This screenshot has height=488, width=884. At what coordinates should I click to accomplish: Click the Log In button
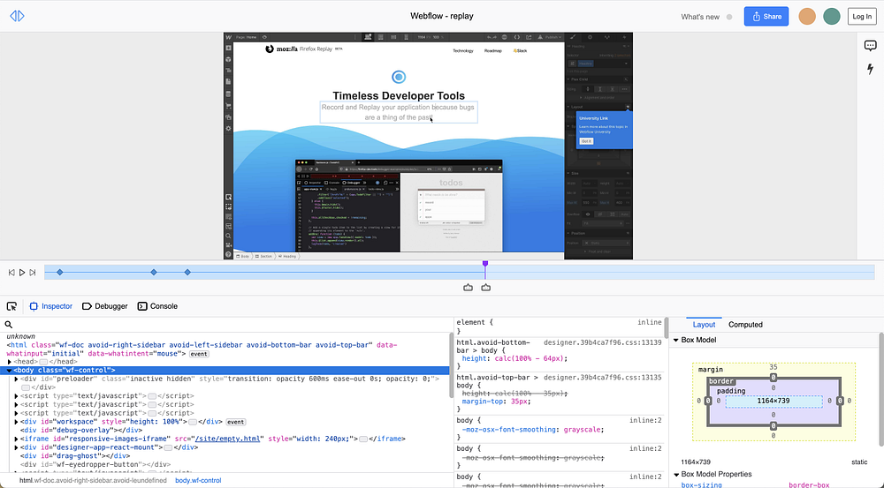point(861,16)
